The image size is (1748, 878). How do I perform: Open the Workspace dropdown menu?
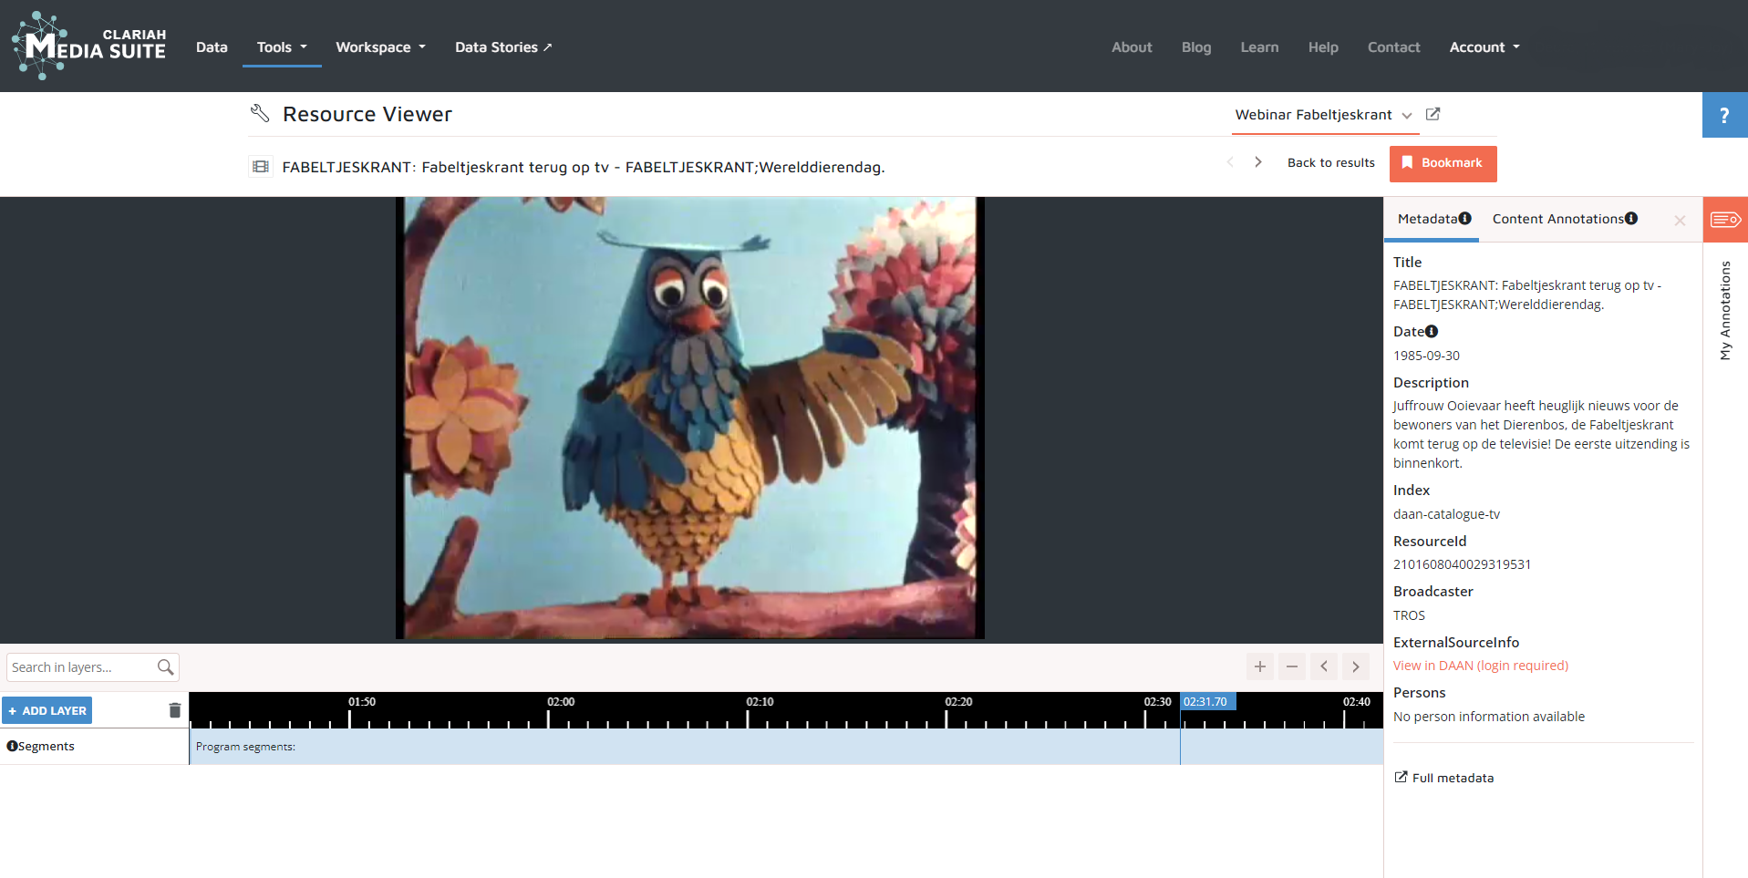380,47
